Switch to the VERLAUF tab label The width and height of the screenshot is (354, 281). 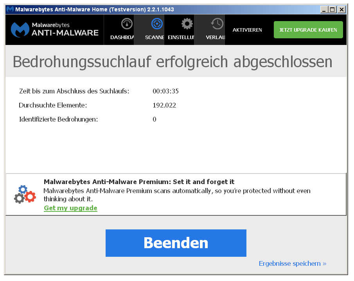[x=216, y=38]
